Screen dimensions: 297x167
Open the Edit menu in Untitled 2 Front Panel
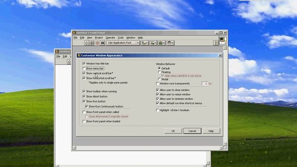click(82, 38)
